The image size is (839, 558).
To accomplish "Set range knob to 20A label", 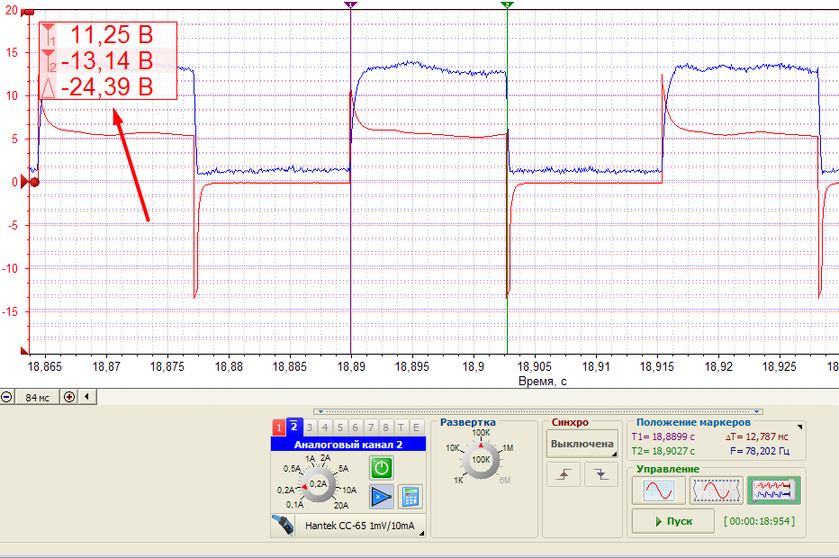I will (x=341, y=505).
